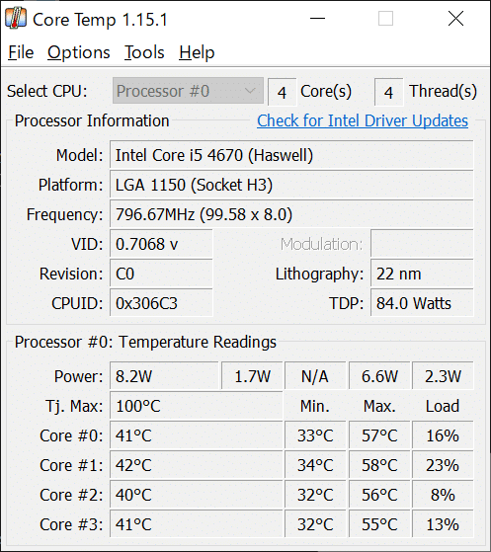The height and width of the screenshot is (552, 491).
Task: Open the File menu
Action: pos(21,52)
